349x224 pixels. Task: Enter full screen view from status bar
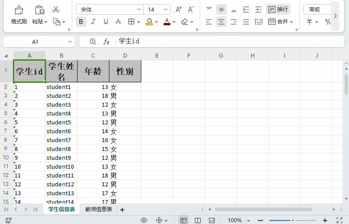(x=340, y=220)
